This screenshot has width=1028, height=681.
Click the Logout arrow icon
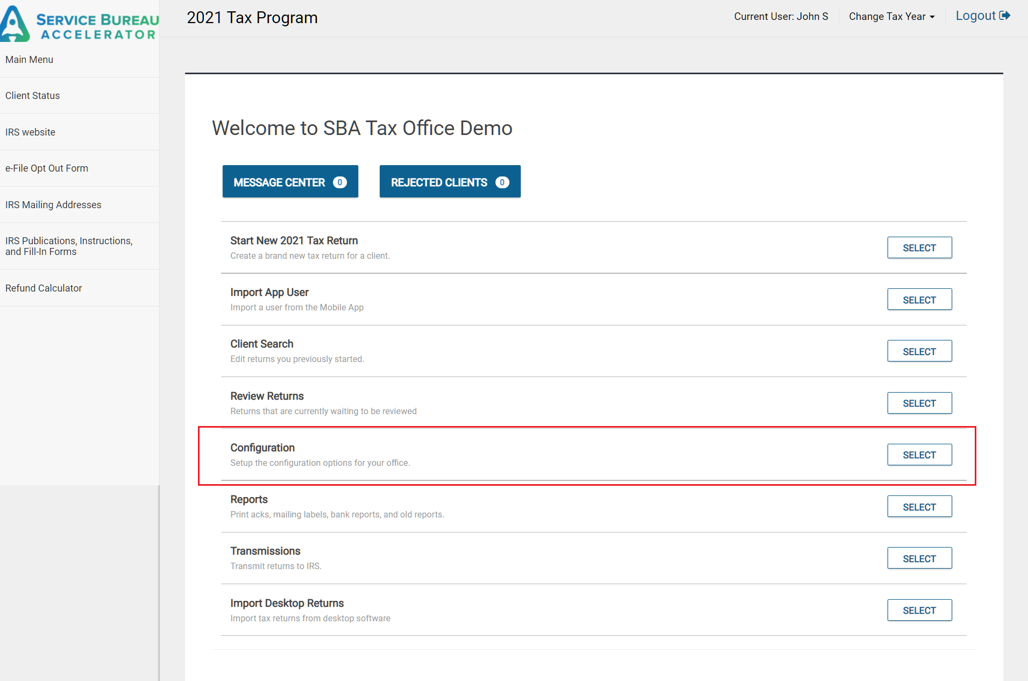tap(1004, 16)
